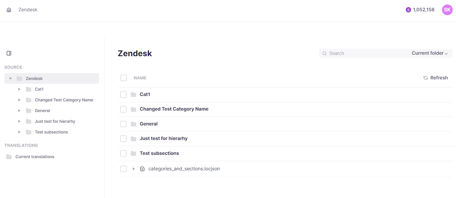Check the box for the General row

[123, 124]
